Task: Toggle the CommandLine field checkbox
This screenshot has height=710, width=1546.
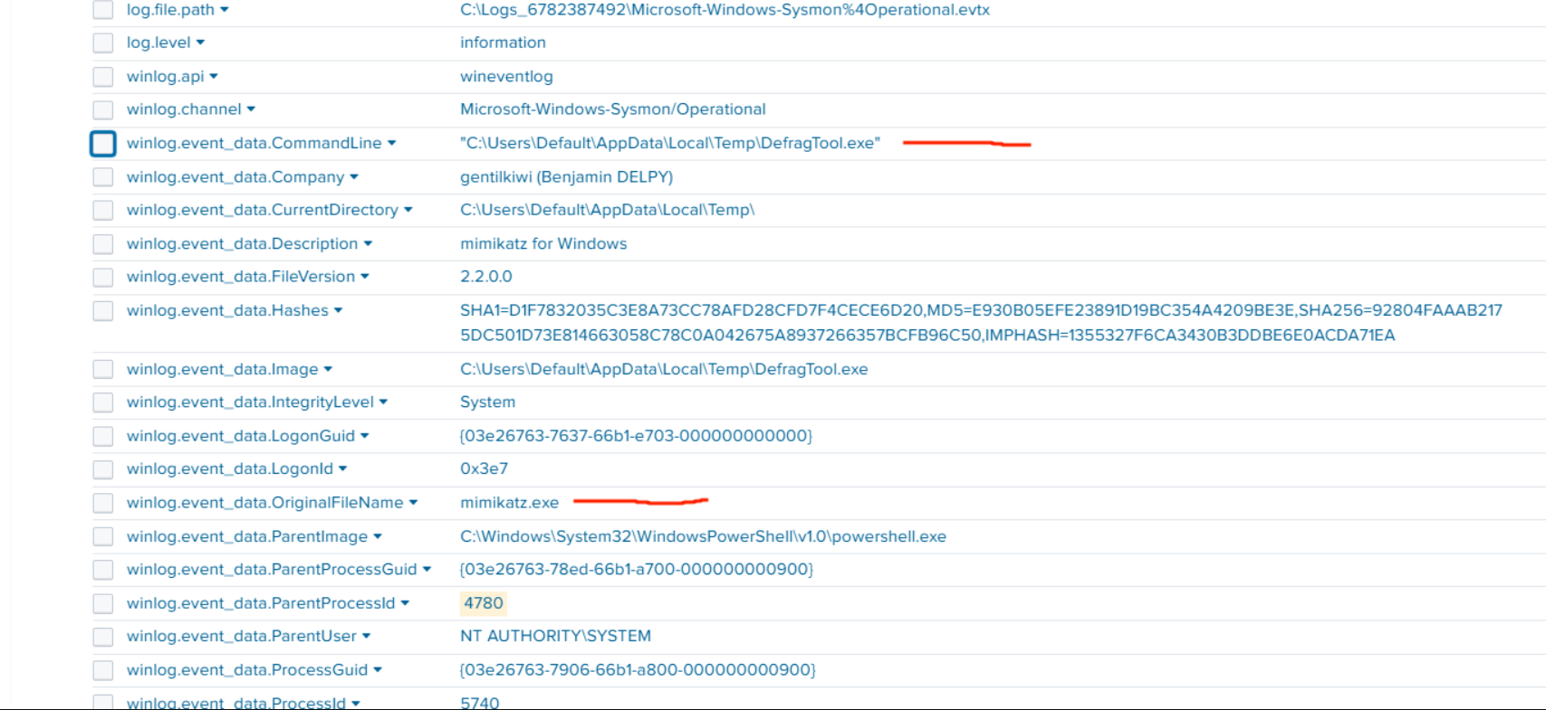Action: tap(103, 143)
